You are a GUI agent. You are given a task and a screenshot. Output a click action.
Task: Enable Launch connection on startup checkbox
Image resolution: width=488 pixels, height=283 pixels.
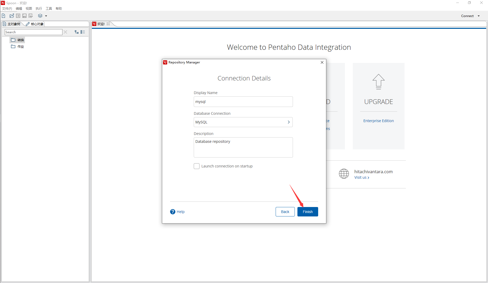tap(197, 166)
